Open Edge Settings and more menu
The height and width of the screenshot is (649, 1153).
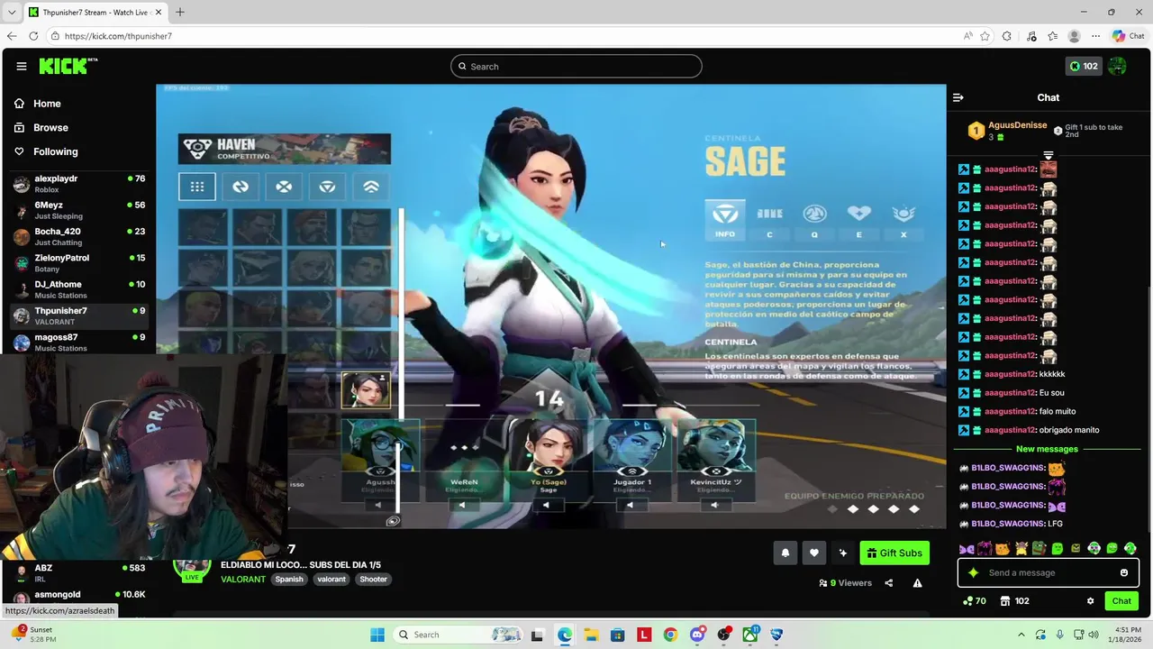tap(1095, 36)
